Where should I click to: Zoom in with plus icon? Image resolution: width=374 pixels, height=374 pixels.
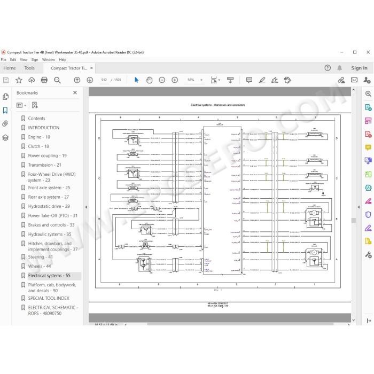[x=175, y=80]
